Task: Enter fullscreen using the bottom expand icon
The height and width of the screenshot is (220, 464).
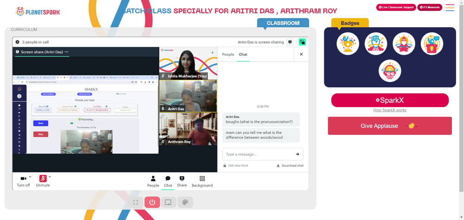Action: [x=135, y=202]
